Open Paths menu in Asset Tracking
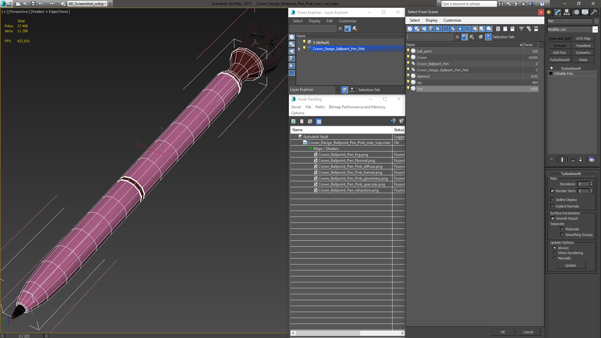Image resolution: width=601 pixels, height=338 pixels. [320, 107]
